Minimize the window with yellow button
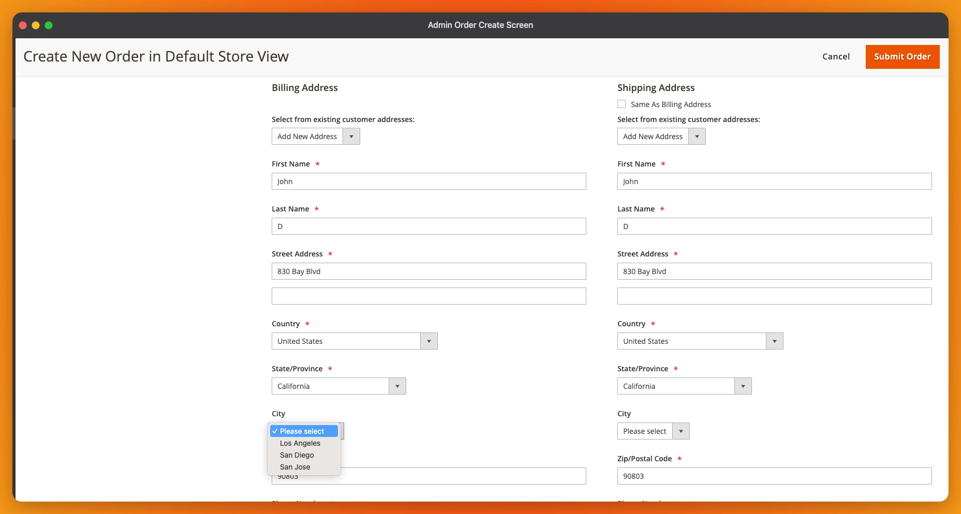The width and height of the screenshot is (961, 514). coord(36,25)
